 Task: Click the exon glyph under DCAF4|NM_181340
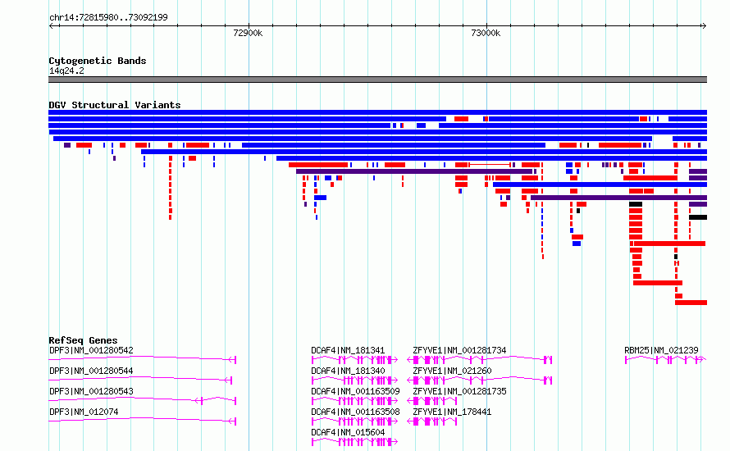355,380
